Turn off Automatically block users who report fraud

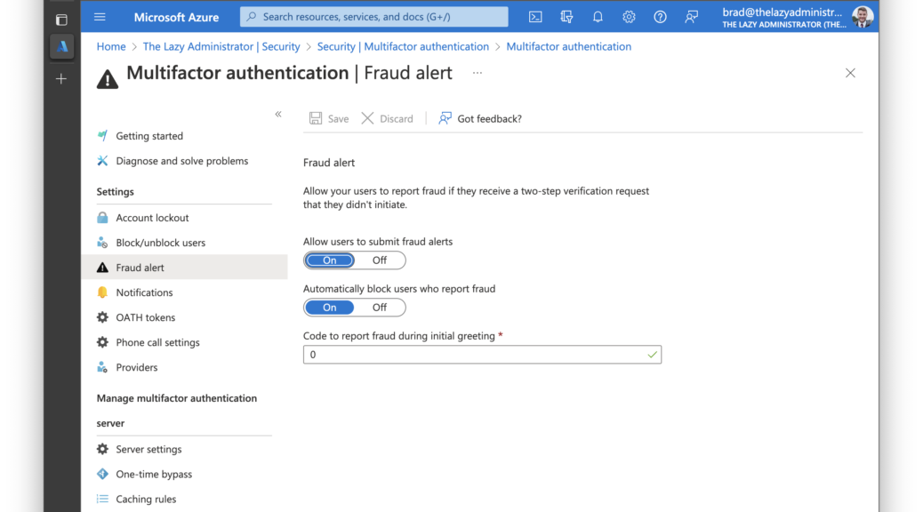[x=380, y=308]
